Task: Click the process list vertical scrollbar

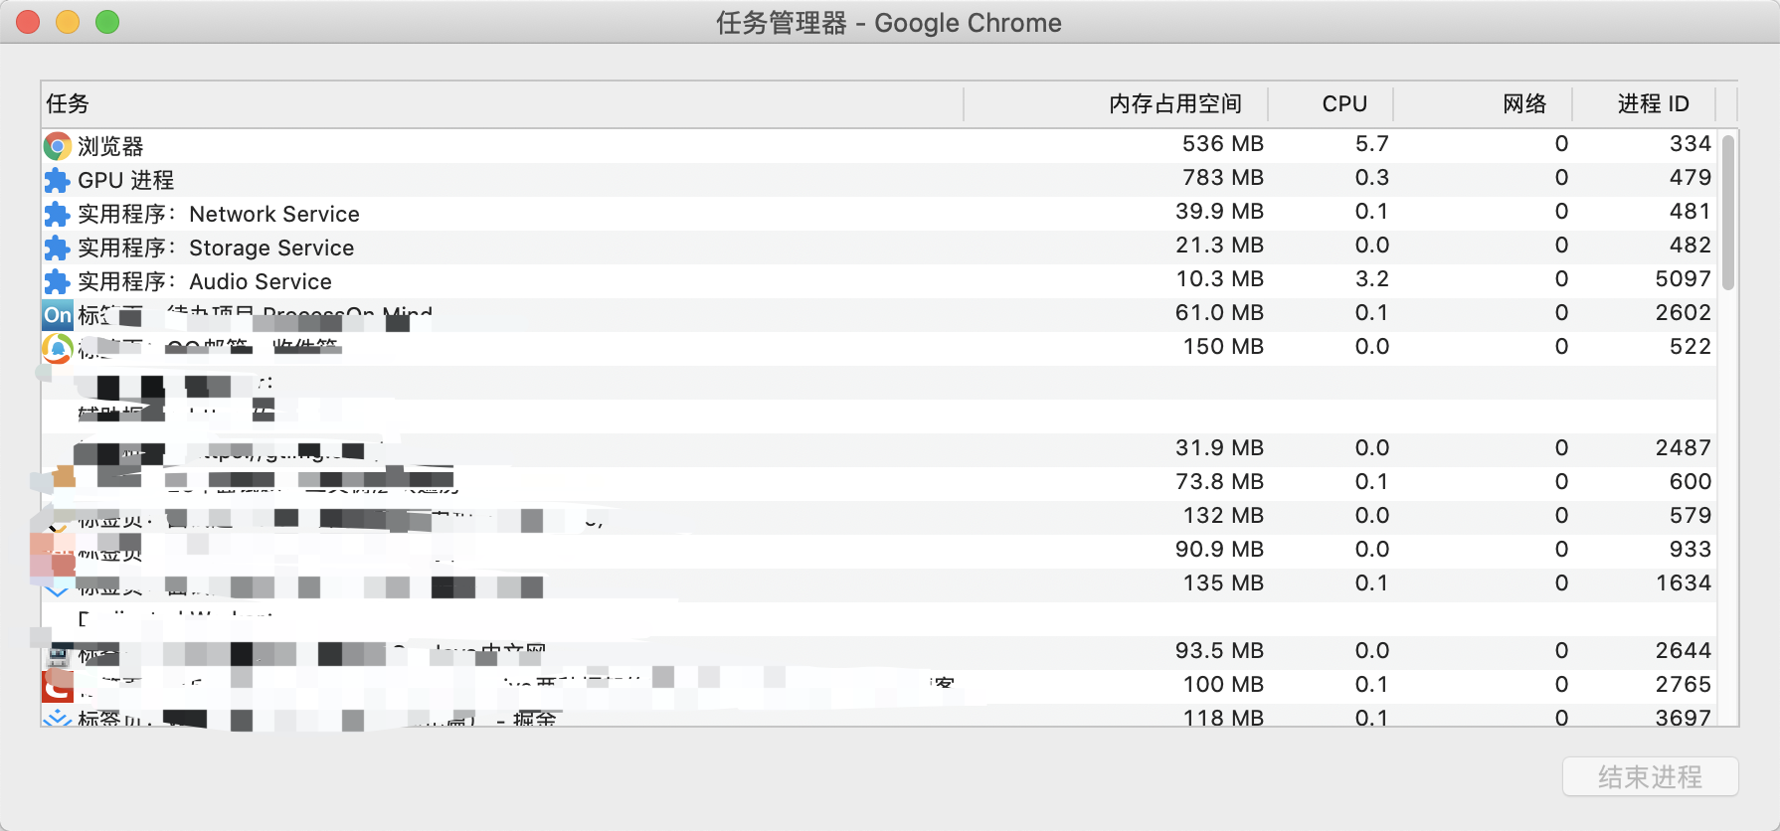Action: coord(1728,213)
